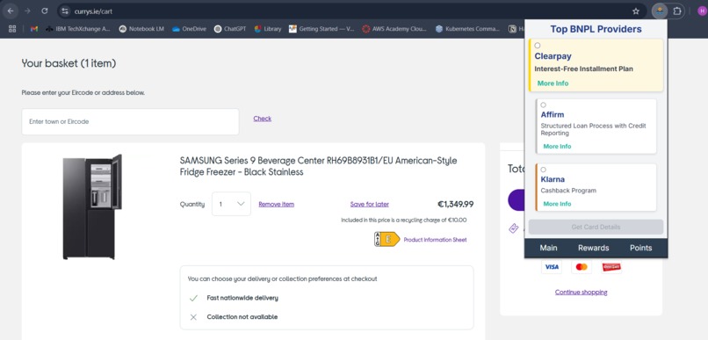Open IBM TechXchange bookmark
Viewport: 708px width, 340px height.
77,29
